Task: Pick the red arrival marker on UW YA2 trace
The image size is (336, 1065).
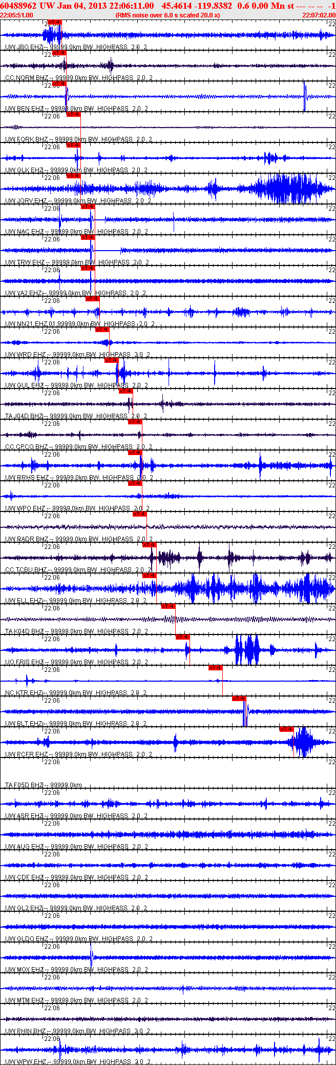Action: pos(88,268)
